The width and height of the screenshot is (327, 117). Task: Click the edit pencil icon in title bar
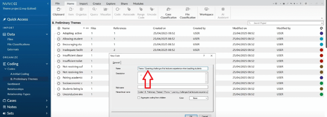coord(287,3)
